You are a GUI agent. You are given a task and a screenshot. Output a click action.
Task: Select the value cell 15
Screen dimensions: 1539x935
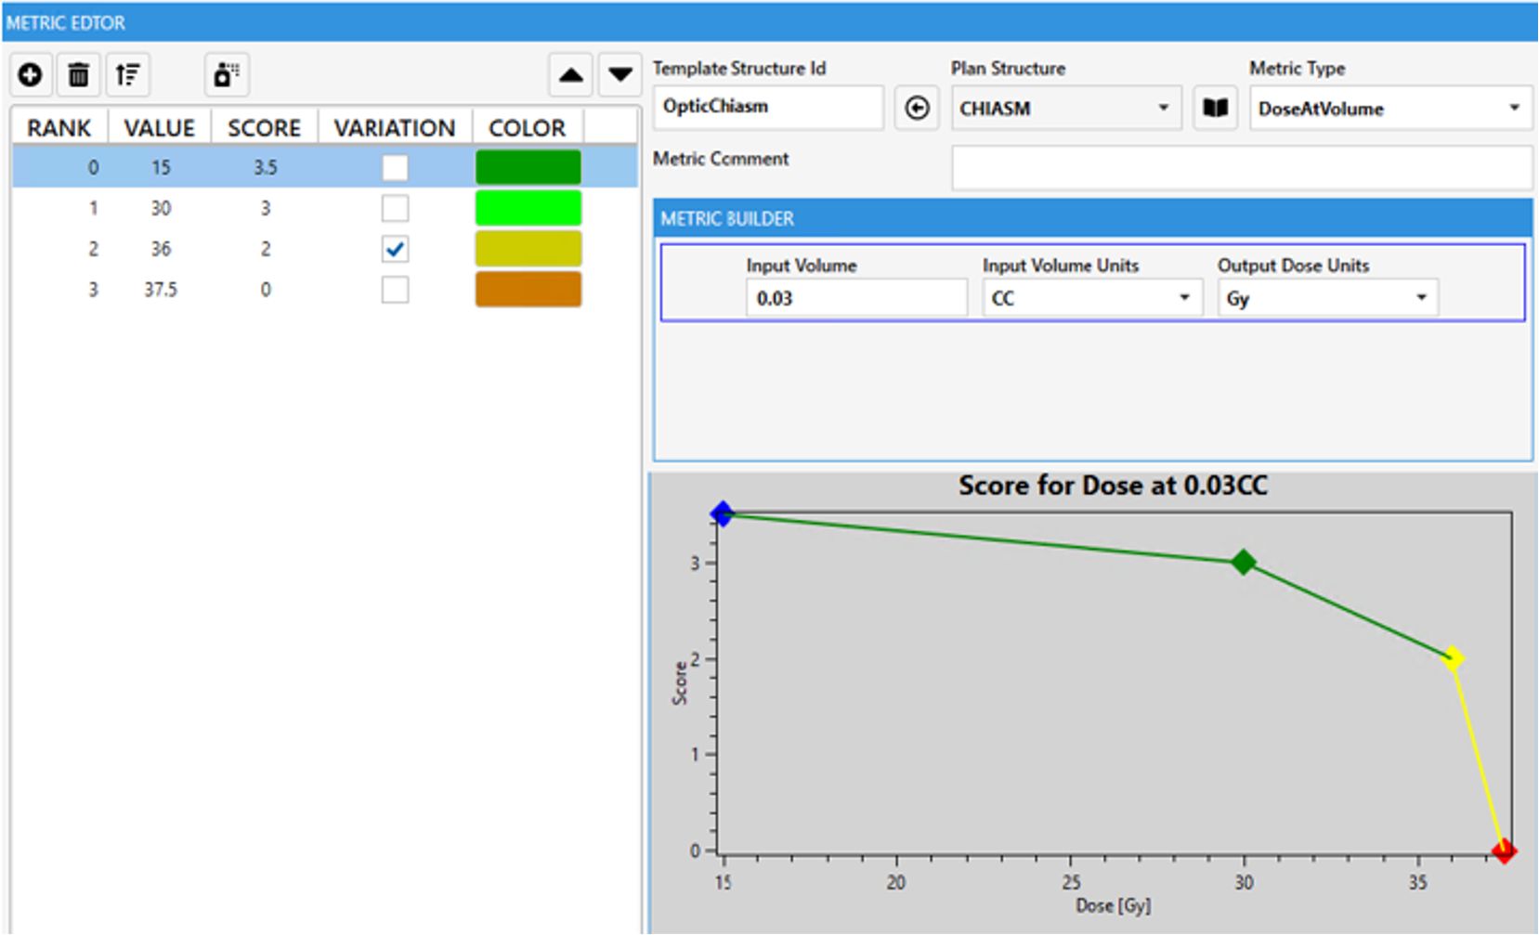tap(161, 167)
